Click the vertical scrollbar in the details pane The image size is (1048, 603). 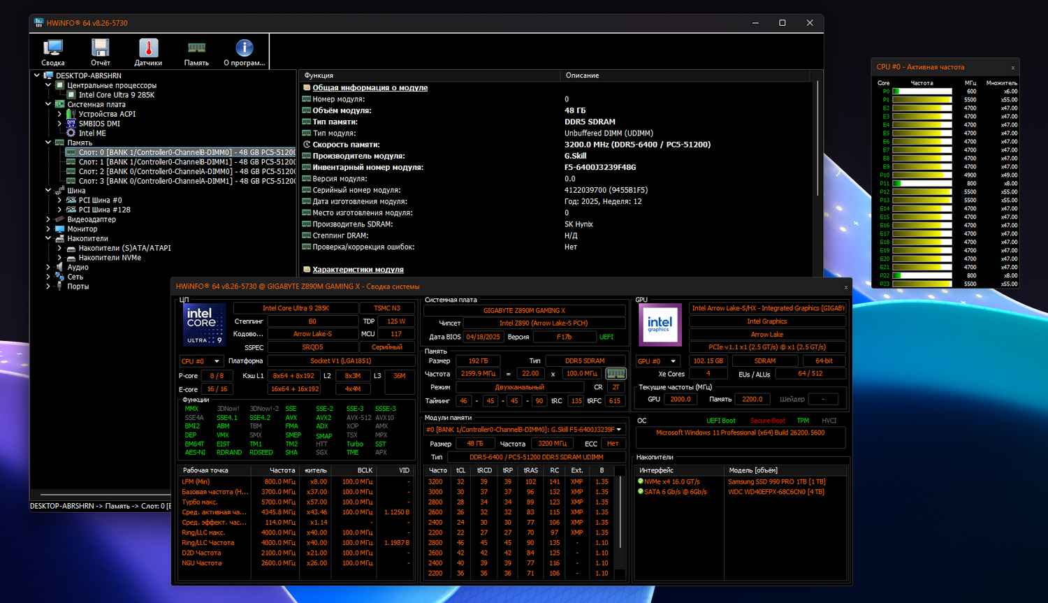pos(817,140)
